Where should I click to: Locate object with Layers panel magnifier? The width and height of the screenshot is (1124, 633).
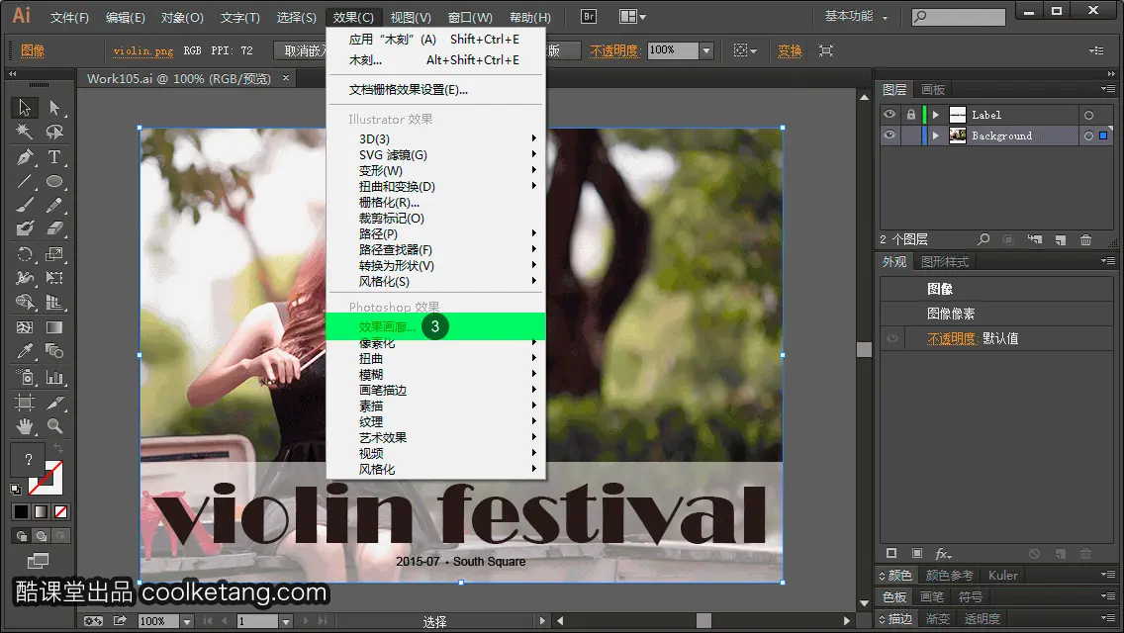click(x=983, y=239)
